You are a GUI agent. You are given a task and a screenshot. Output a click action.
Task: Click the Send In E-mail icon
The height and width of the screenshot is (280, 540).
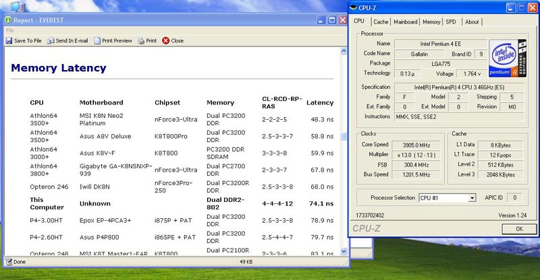pos(51,40)
